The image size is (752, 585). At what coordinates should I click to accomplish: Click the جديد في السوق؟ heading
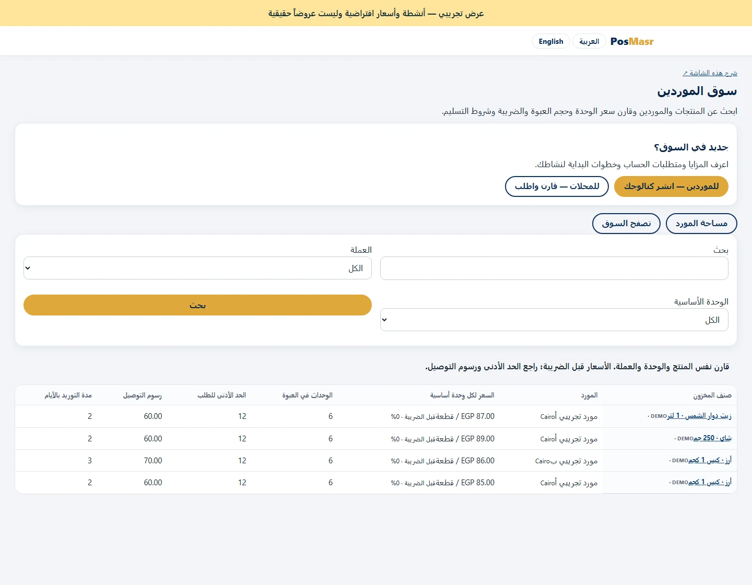[x=691, y=147]
